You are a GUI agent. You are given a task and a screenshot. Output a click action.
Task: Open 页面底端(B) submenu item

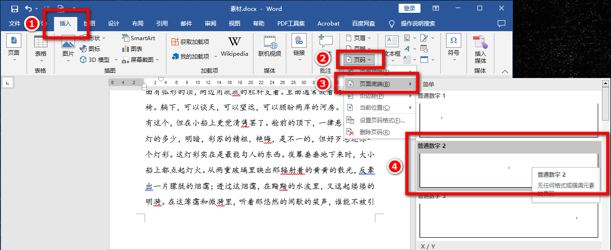click(380, 84)
